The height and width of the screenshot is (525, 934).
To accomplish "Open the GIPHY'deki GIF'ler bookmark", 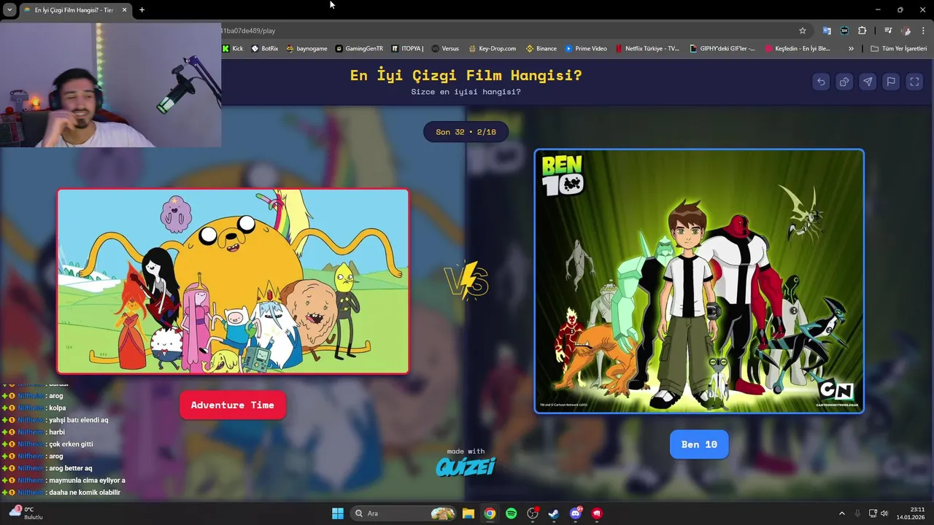I will pyautogui.click(x=722, y=49).
